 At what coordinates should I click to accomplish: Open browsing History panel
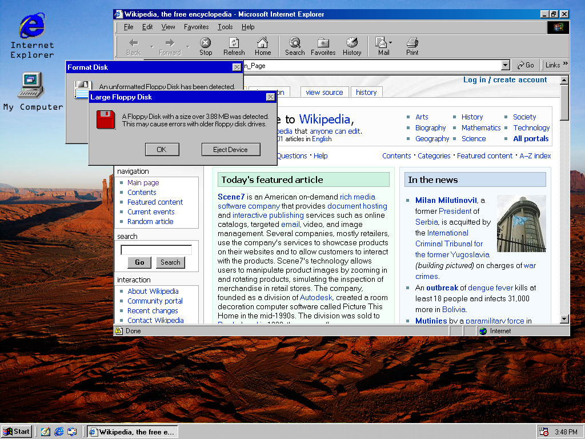tap(352, 46)
